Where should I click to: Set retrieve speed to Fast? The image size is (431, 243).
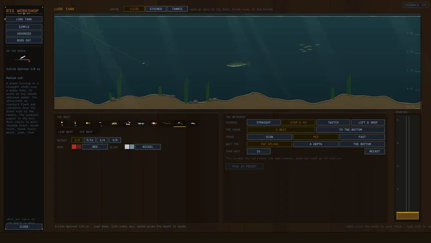pos(362,137)
